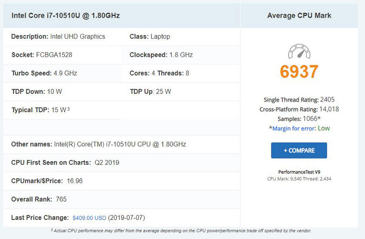
Task: Click the Socket FCBGA1528 entry
Action: point(42,55)
